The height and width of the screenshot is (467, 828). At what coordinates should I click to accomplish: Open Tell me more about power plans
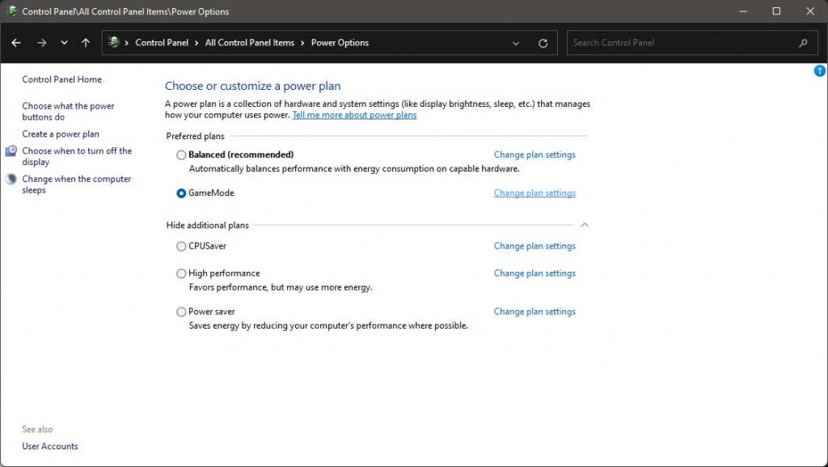click(x=354, y=115)
